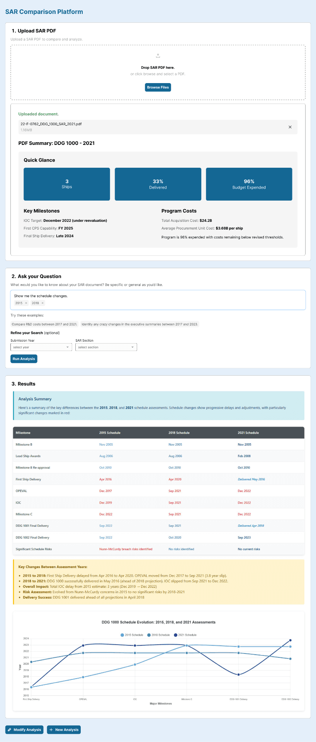Remove the 2015 year tag
316x742 pixels.
(26, 303)
